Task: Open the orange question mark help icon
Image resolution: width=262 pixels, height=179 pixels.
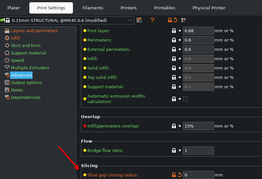Action: (152, 20)
